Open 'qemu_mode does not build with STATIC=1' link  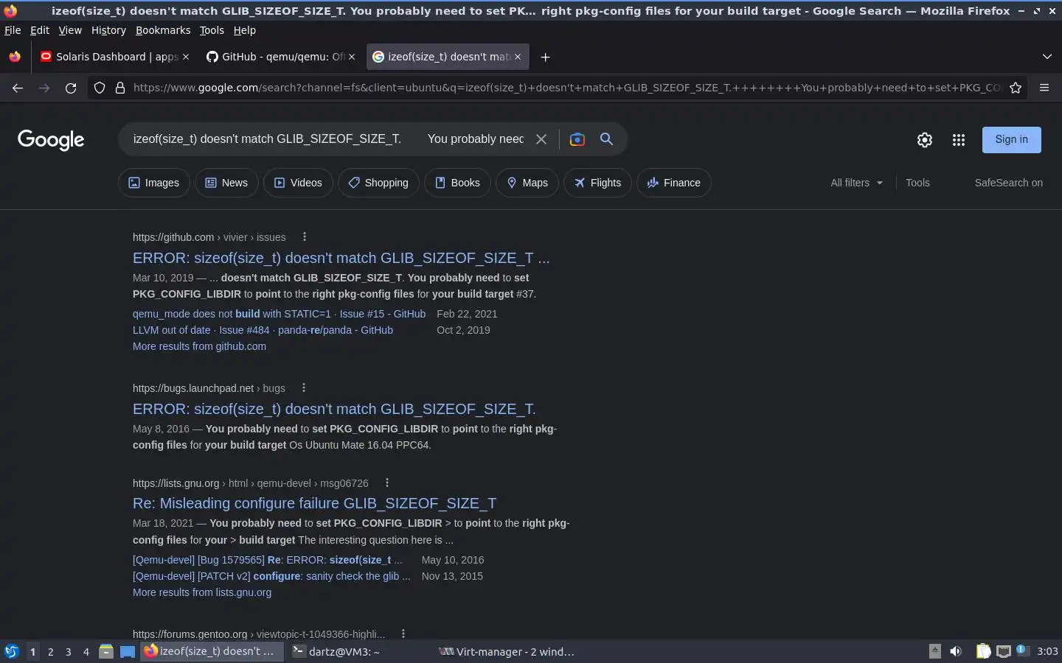pyautogui.click(x=279, y=314)
